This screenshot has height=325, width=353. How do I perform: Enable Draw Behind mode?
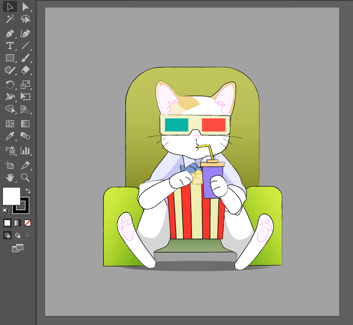click(18, 235)
